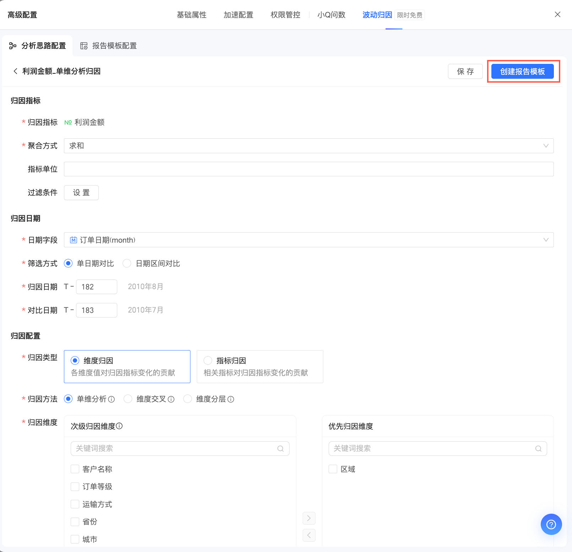Move selected dimensions left with arrow button
This screenshot has width=572, height=552.
(309, 535)
